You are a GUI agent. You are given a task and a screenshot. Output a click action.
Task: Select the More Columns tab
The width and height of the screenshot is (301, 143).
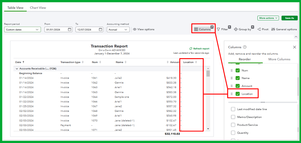[279, 59]
